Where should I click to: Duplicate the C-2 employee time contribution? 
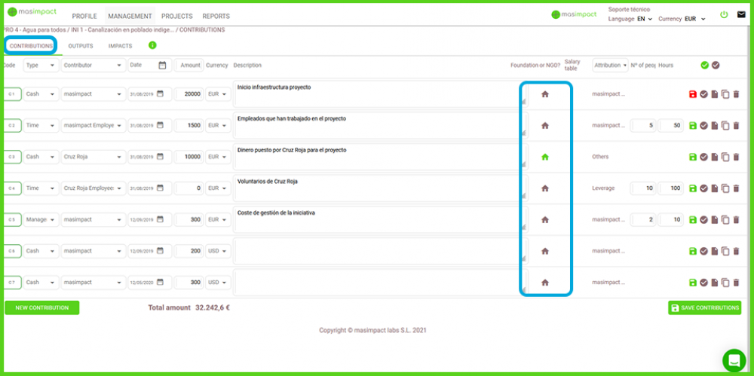tap(725, 126)
